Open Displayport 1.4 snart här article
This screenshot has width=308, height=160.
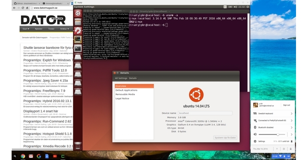41,111
